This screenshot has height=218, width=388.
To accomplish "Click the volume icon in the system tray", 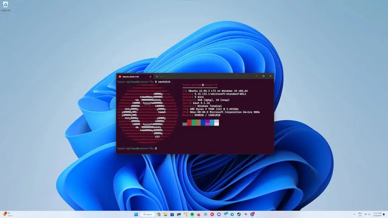I will (369, 214).
